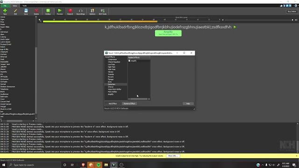Click the green Amplify effect block
This screenshot has width=299, height=168.
168,33
